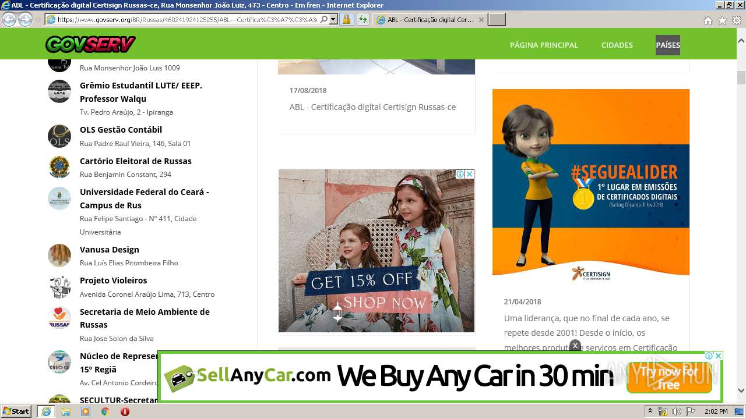Image resolution: width=746 pixels, height=419 pixels.
Task: Click post date 21/04/2018
Action: (x=522, y=302)
